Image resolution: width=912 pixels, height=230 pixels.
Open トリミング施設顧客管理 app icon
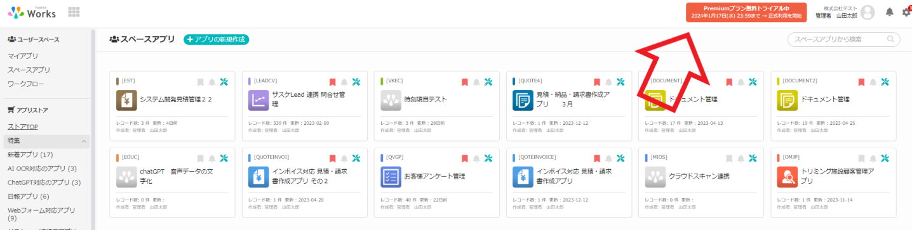click(788, 177)
